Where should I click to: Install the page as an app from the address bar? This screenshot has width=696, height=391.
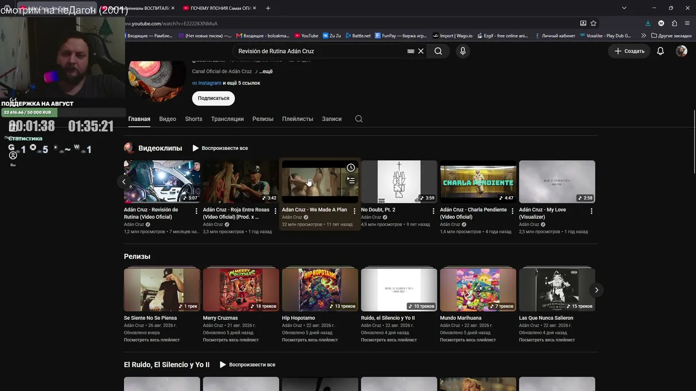583,23
